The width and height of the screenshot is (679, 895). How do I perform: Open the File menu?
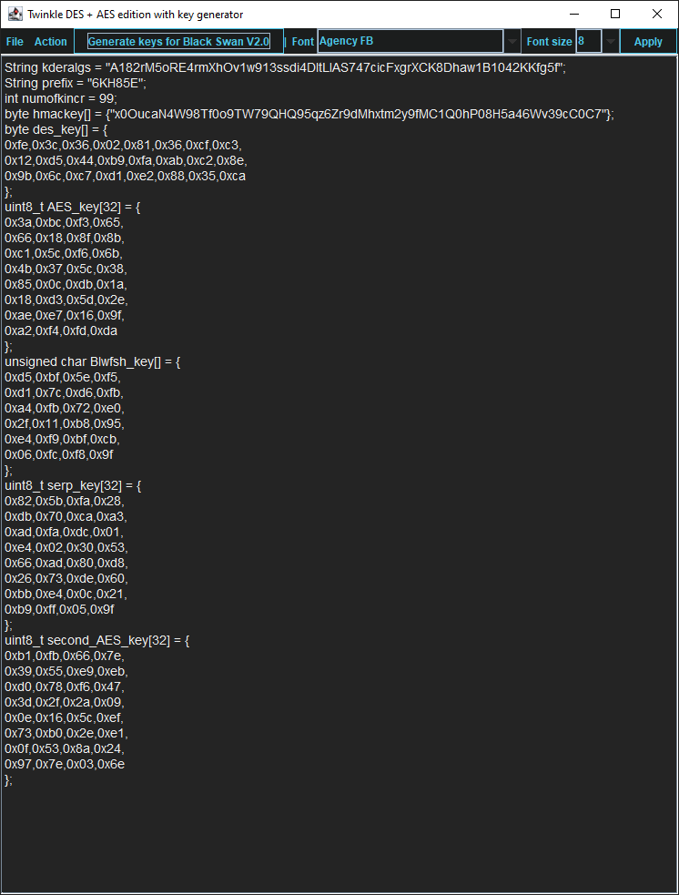tap(15, 42)
